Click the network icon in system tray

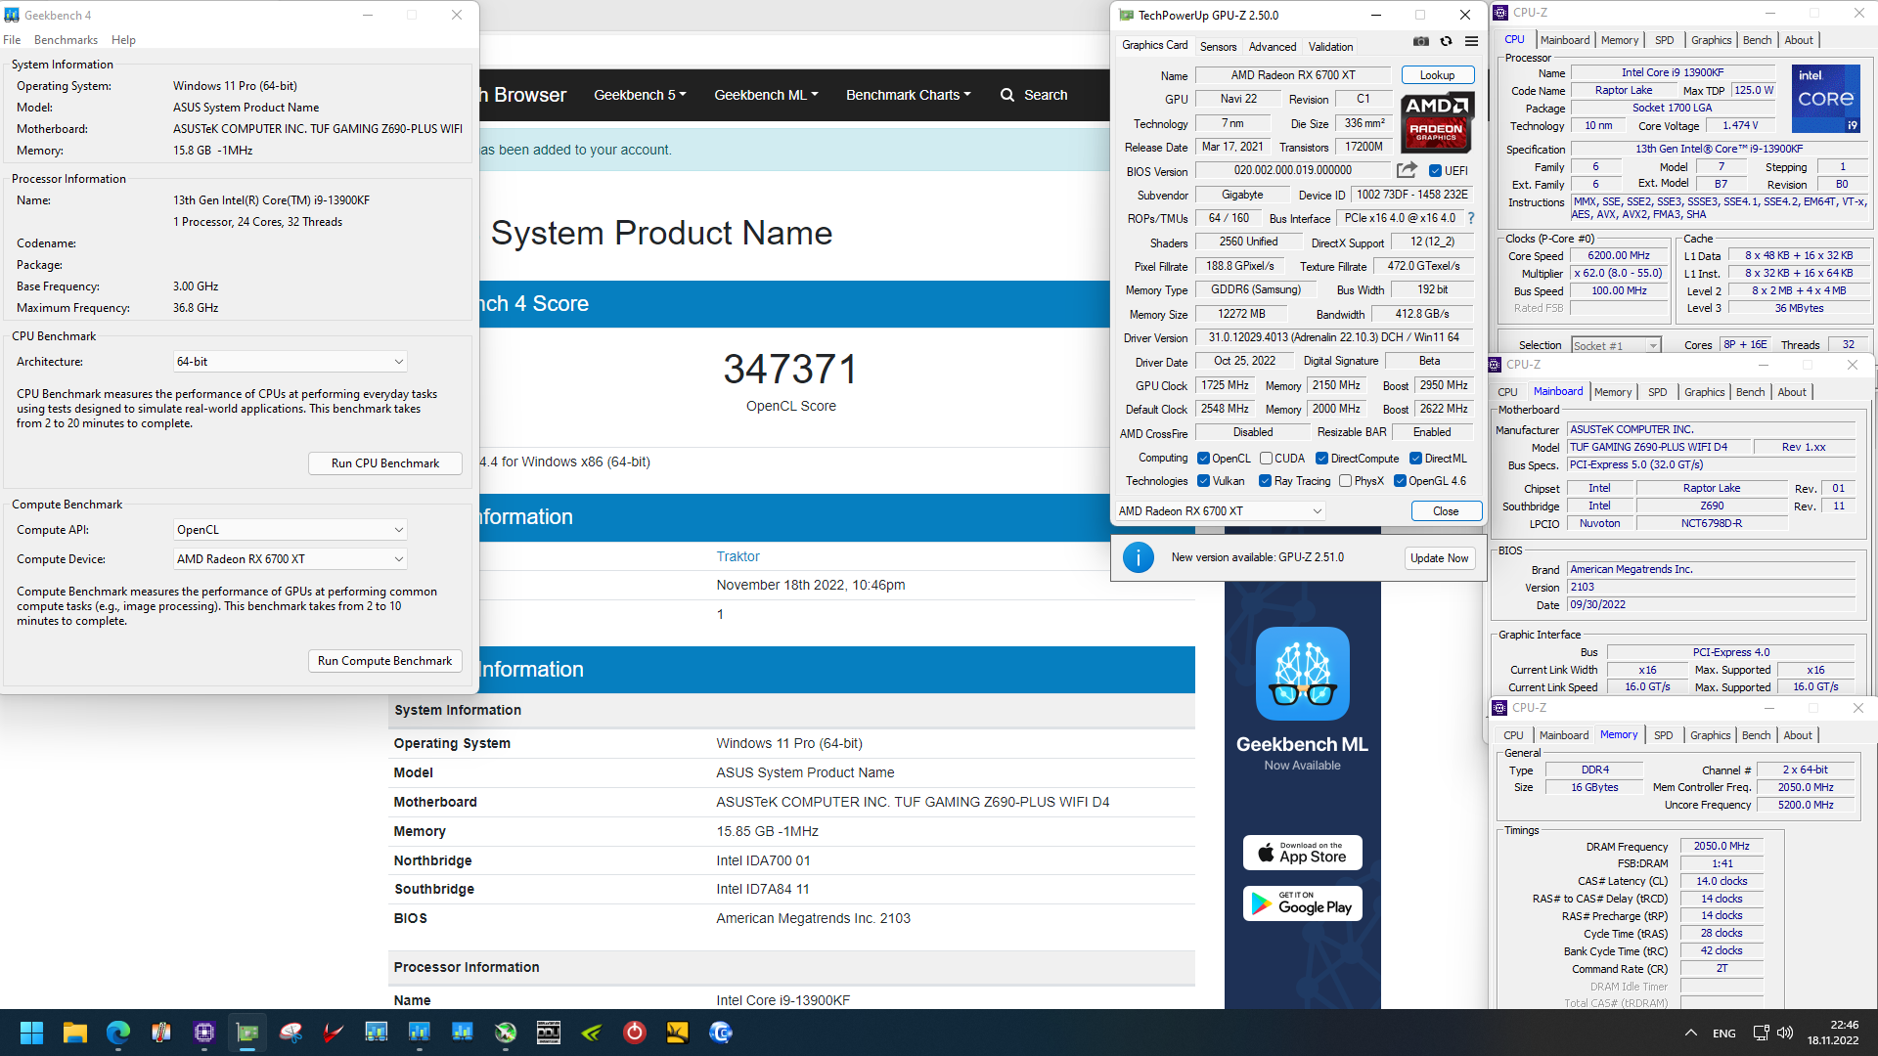(x=1761, y=1033)
